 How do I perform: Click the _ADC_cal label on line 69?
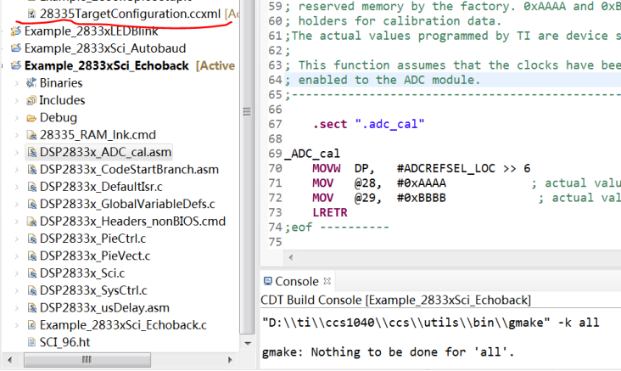tap(312, 154)
